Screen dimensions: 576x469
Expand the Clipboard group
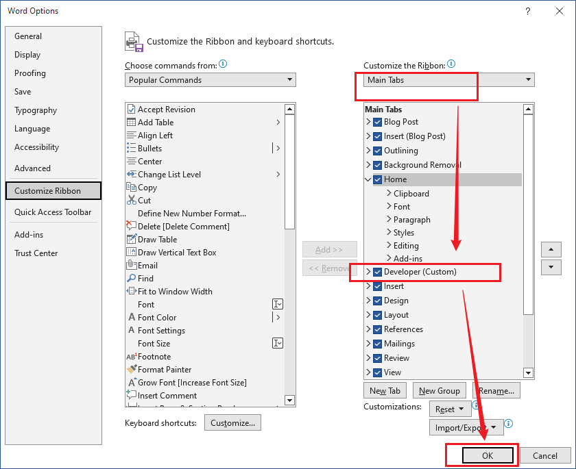pyautogui.click(x=389, y=193)
